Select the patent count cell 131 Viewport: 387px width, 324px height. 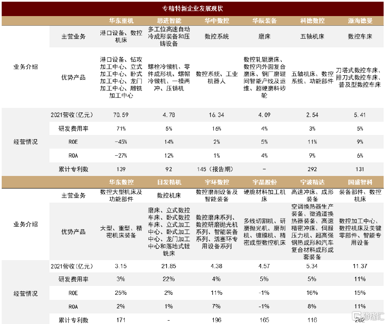coord(360,169)
